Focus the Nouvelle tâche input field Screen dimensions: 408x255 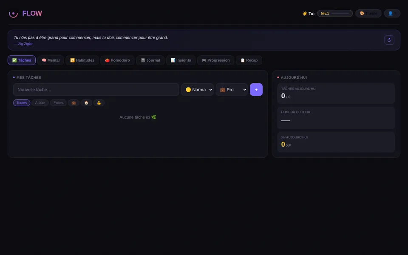pyautogui.click(x=96, y=90)
